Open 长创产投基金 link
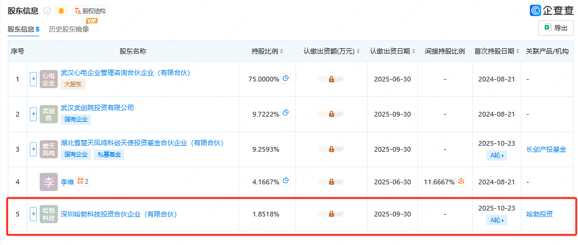The image size is (578, 245). [x=546, y=149]
